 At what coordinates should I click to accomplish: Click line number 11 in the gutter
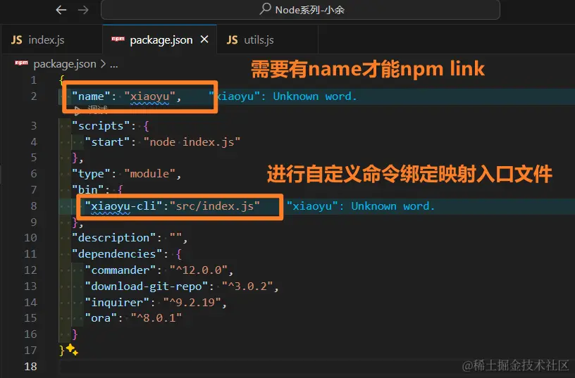[30, 254]
